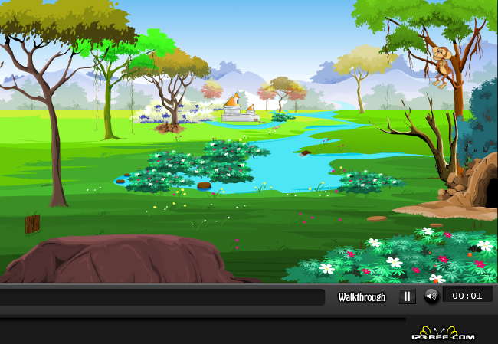Click the inventory bar at the bottom
Image resolution: width=498 pixels, height=344 pixels.
click(x=162, y=297)
